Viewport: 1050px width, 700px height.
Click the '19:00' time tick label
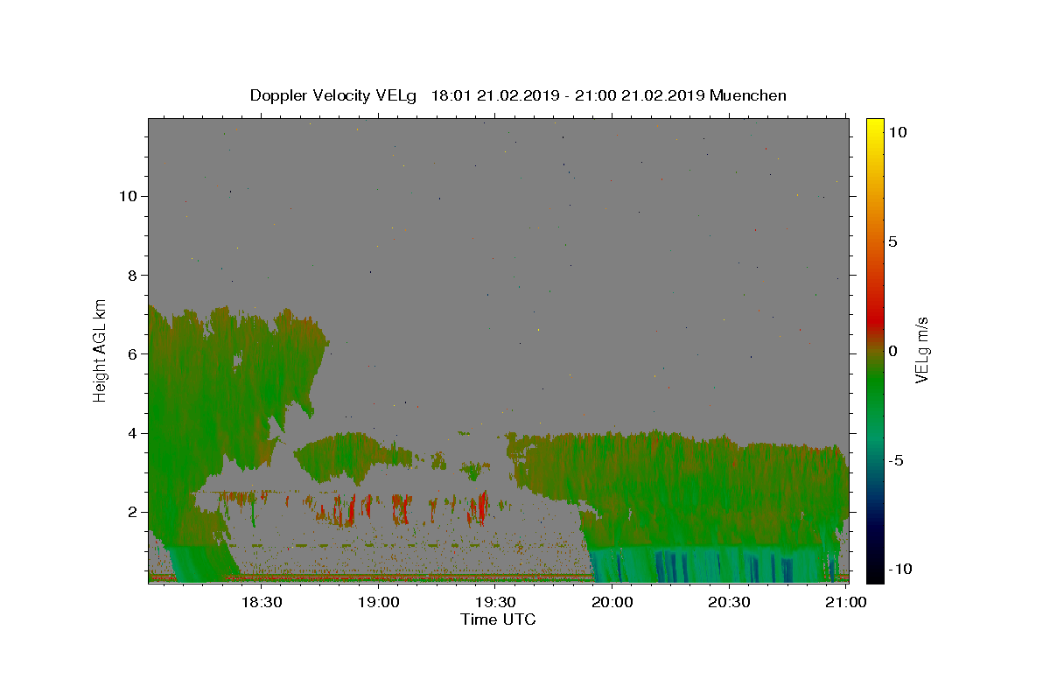[x=378, y=603]
